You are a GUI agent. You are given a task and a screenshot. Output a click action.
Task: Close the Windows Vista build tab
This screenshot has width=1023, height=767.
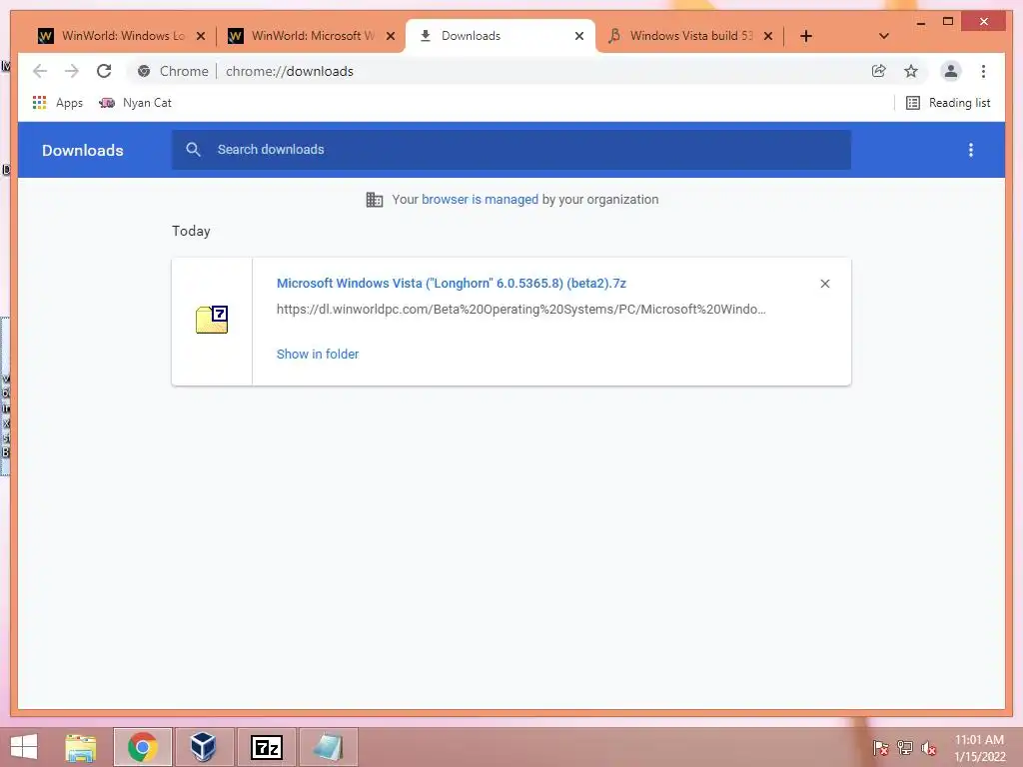pyautogui.click(x=768, y=37)
